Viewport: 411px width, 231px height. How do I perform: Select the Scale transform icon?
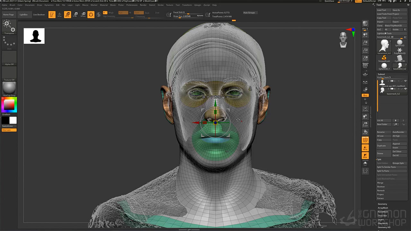75,14
